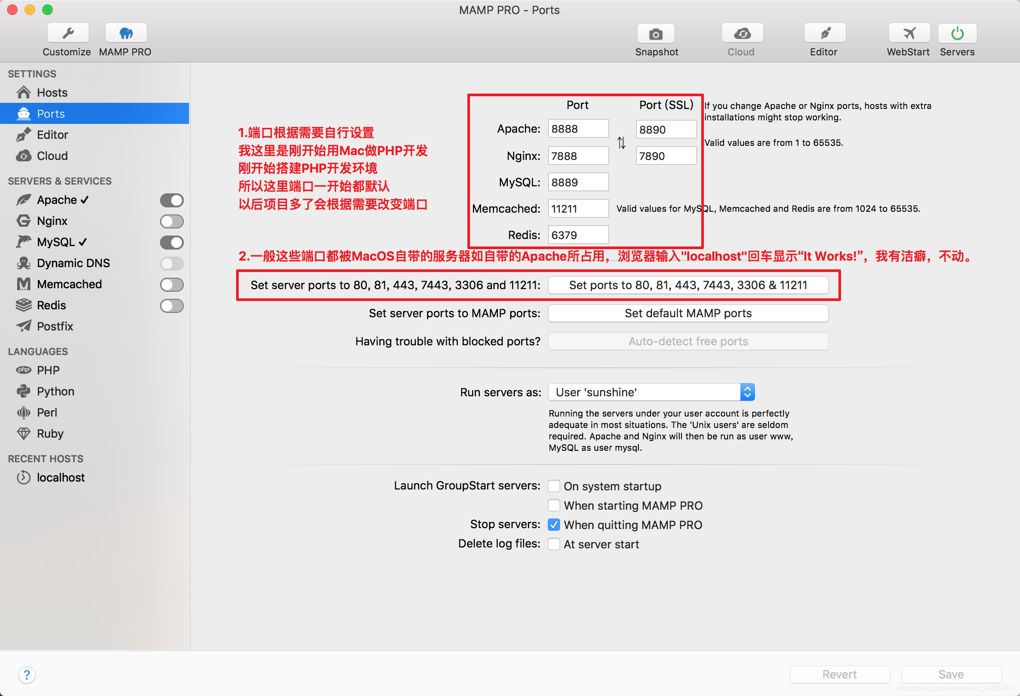The width and height of the screenshot is (1020, 696).
Task: Click Set default MAMP ports button
Action: click(x=688, y=313)
